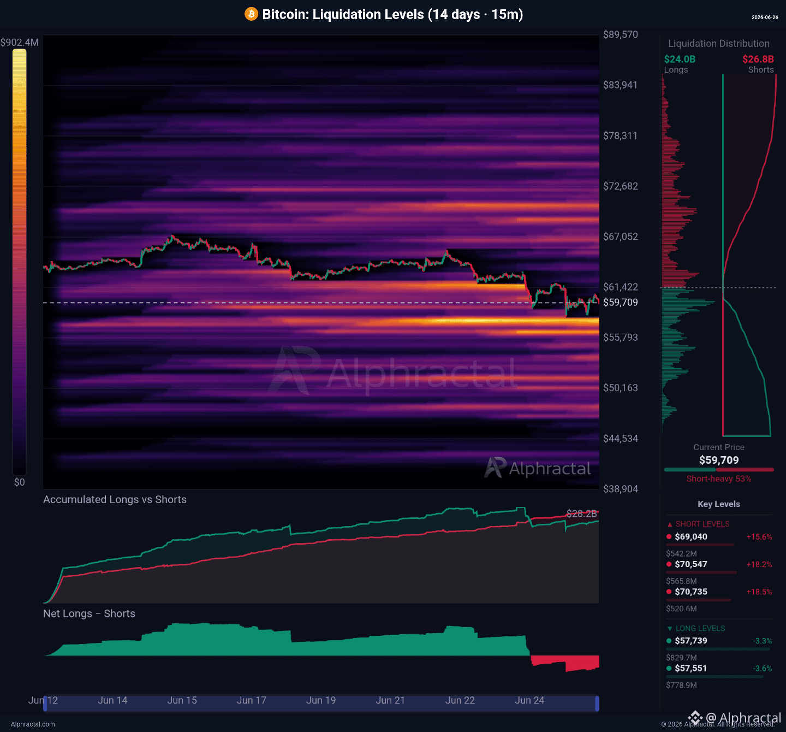Click the Key Levels heading
This screenshot has height=732, width=786.
(719, 504)
